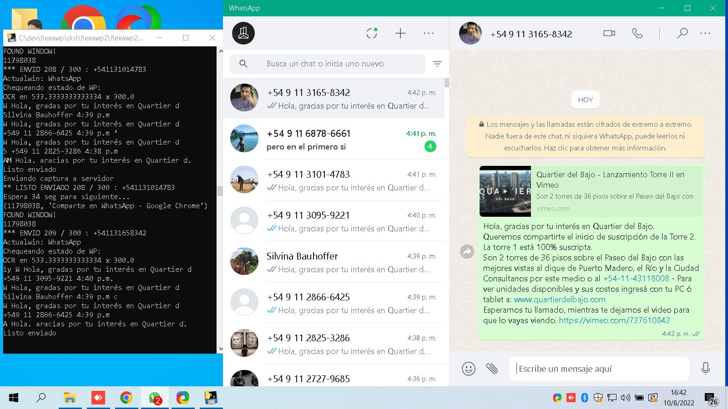The image size is (728, 409).
Task: Open your WhatsApp profile avatar
Action: point(243,33)
